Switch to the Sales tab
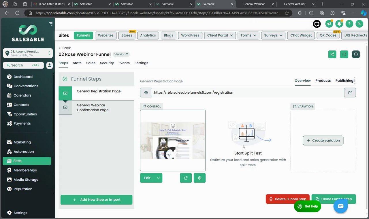 (x=91, y=63)
